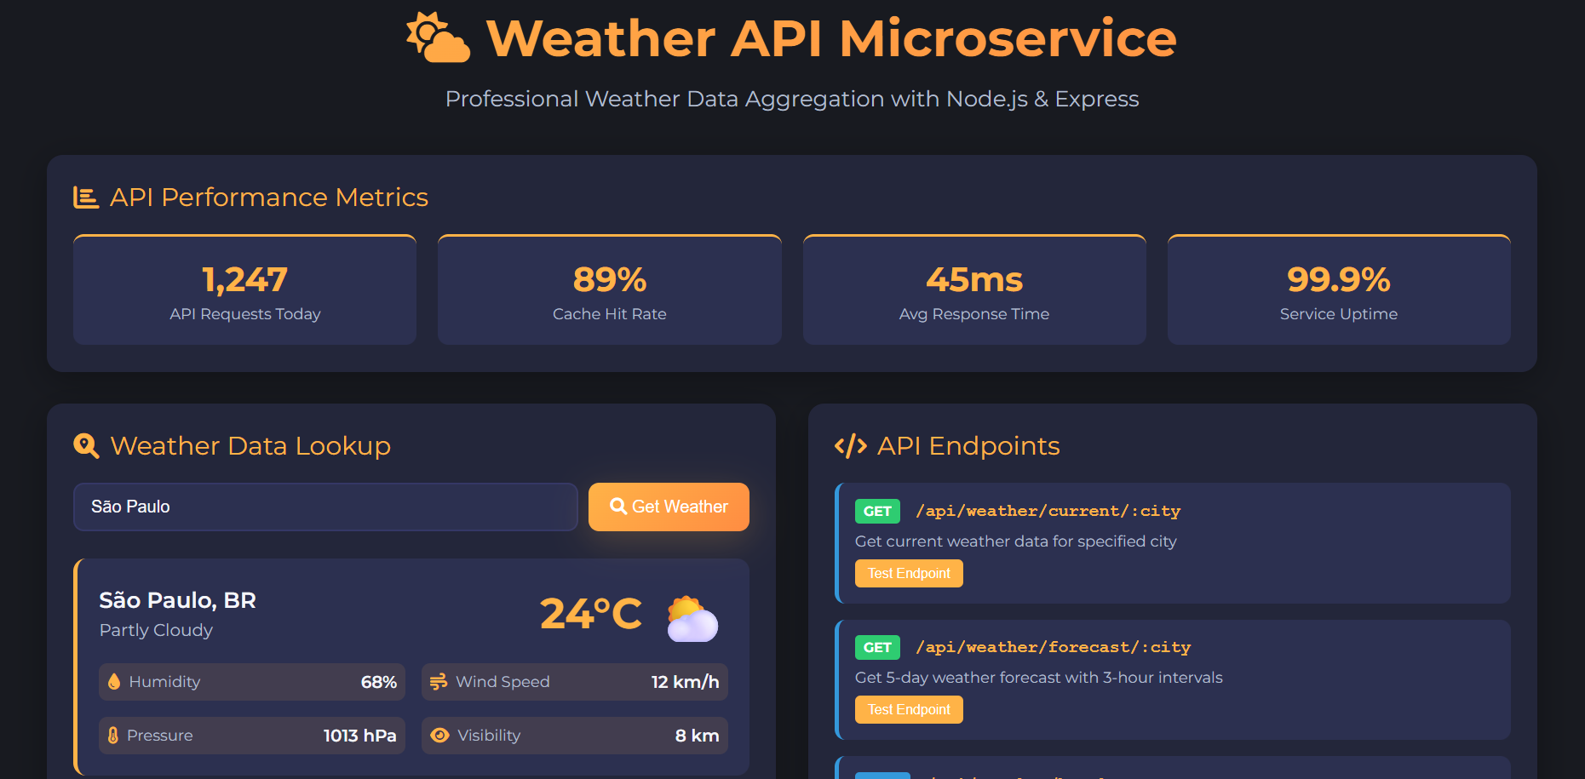
Task: Click the bar chart icon beside API Performance Metrics
Action: pyautogui.click(x=85, y=196)
